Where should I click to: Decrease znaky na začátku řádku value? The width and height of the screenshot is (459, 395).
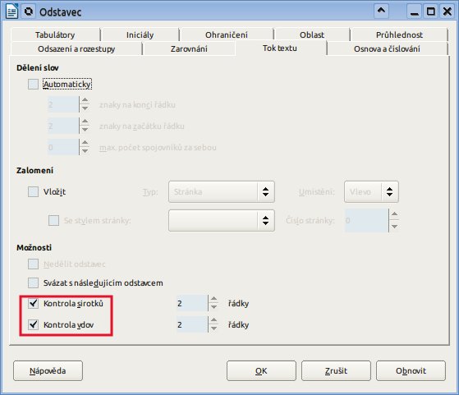coord(85,130)
